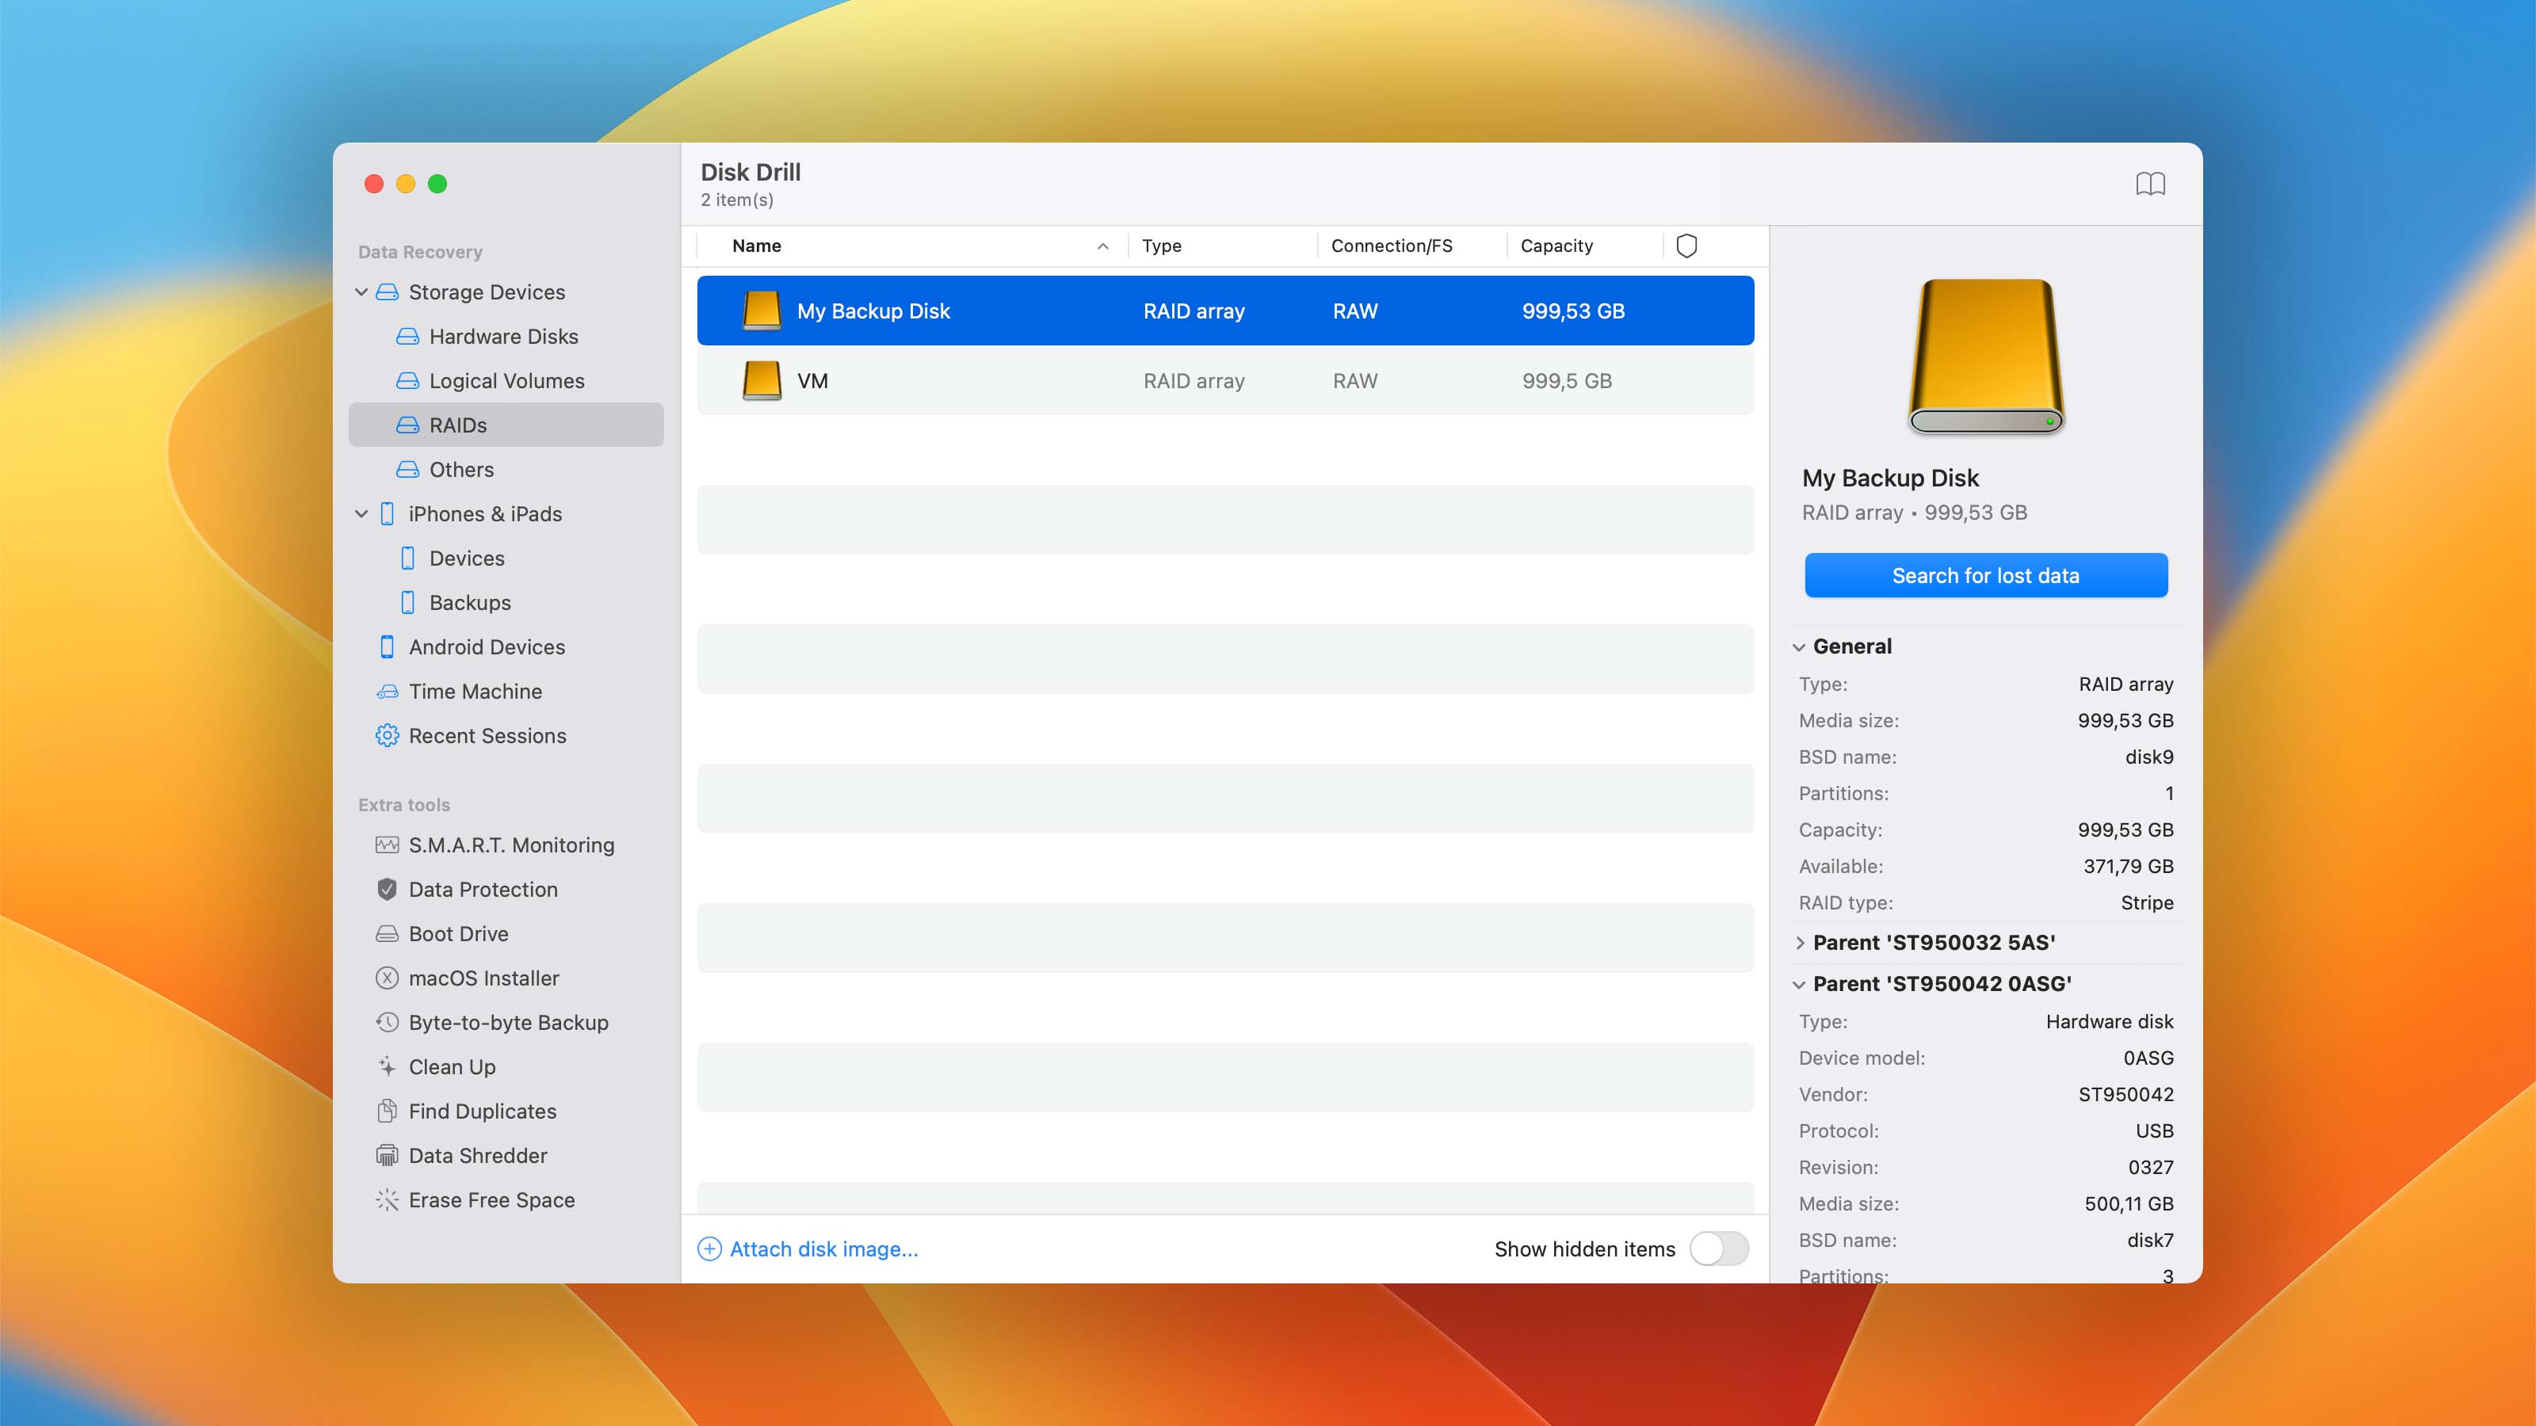
Task: Click the Backups phone icon
Action: pyautogui.click(x=407, y=602)
